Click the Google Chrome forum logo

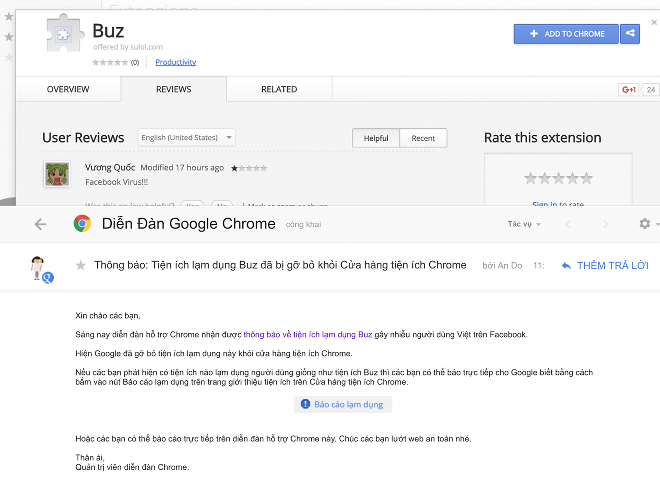[82, 224]
